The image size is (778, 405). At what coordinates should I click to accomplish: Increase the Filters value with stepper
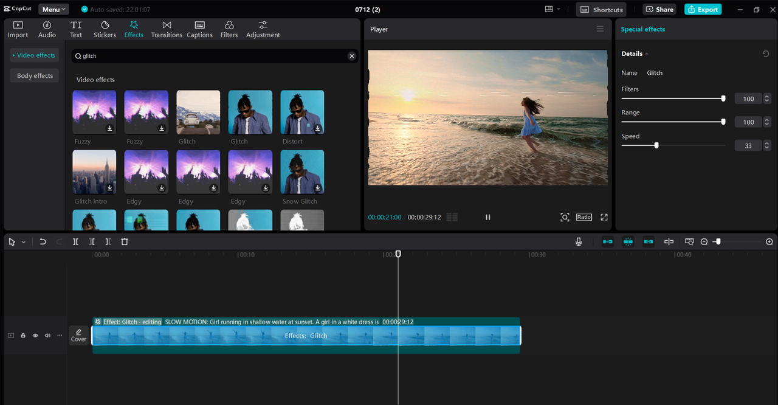(x=767, y=96)
